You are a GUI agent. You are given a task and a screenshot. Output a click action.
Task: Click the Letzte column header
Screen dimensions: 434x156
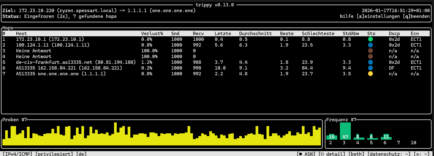point(223,34)
